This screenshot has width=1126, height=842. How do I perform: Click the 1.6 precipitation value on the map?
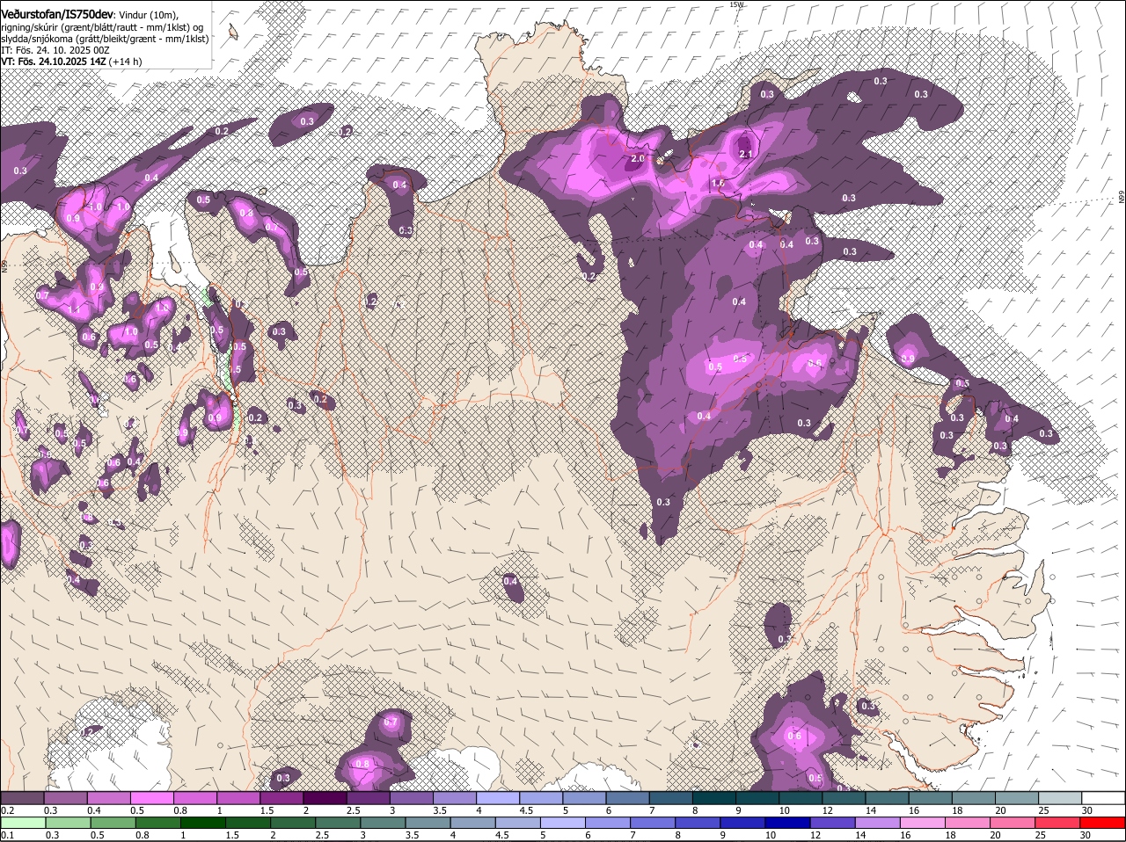(718, 183)
